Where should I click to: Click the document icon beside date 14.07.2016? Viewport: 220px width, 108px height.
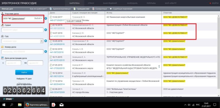pyautogui.click(x=51, y=33)
